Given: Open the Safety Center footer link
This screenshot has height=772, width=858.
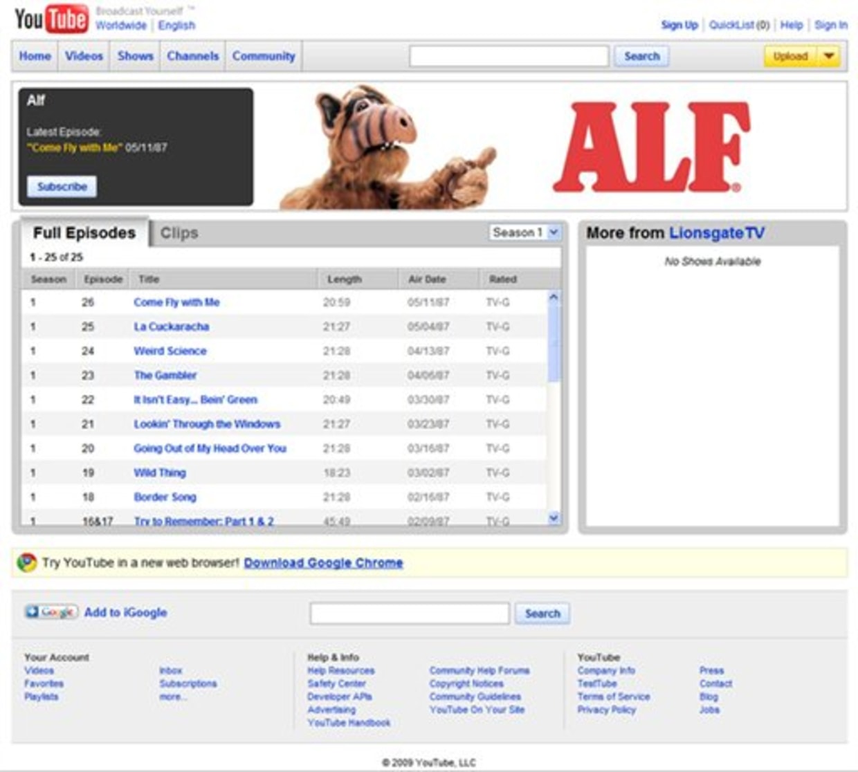Looking at the screenshot, I should (x=337, y=683).
